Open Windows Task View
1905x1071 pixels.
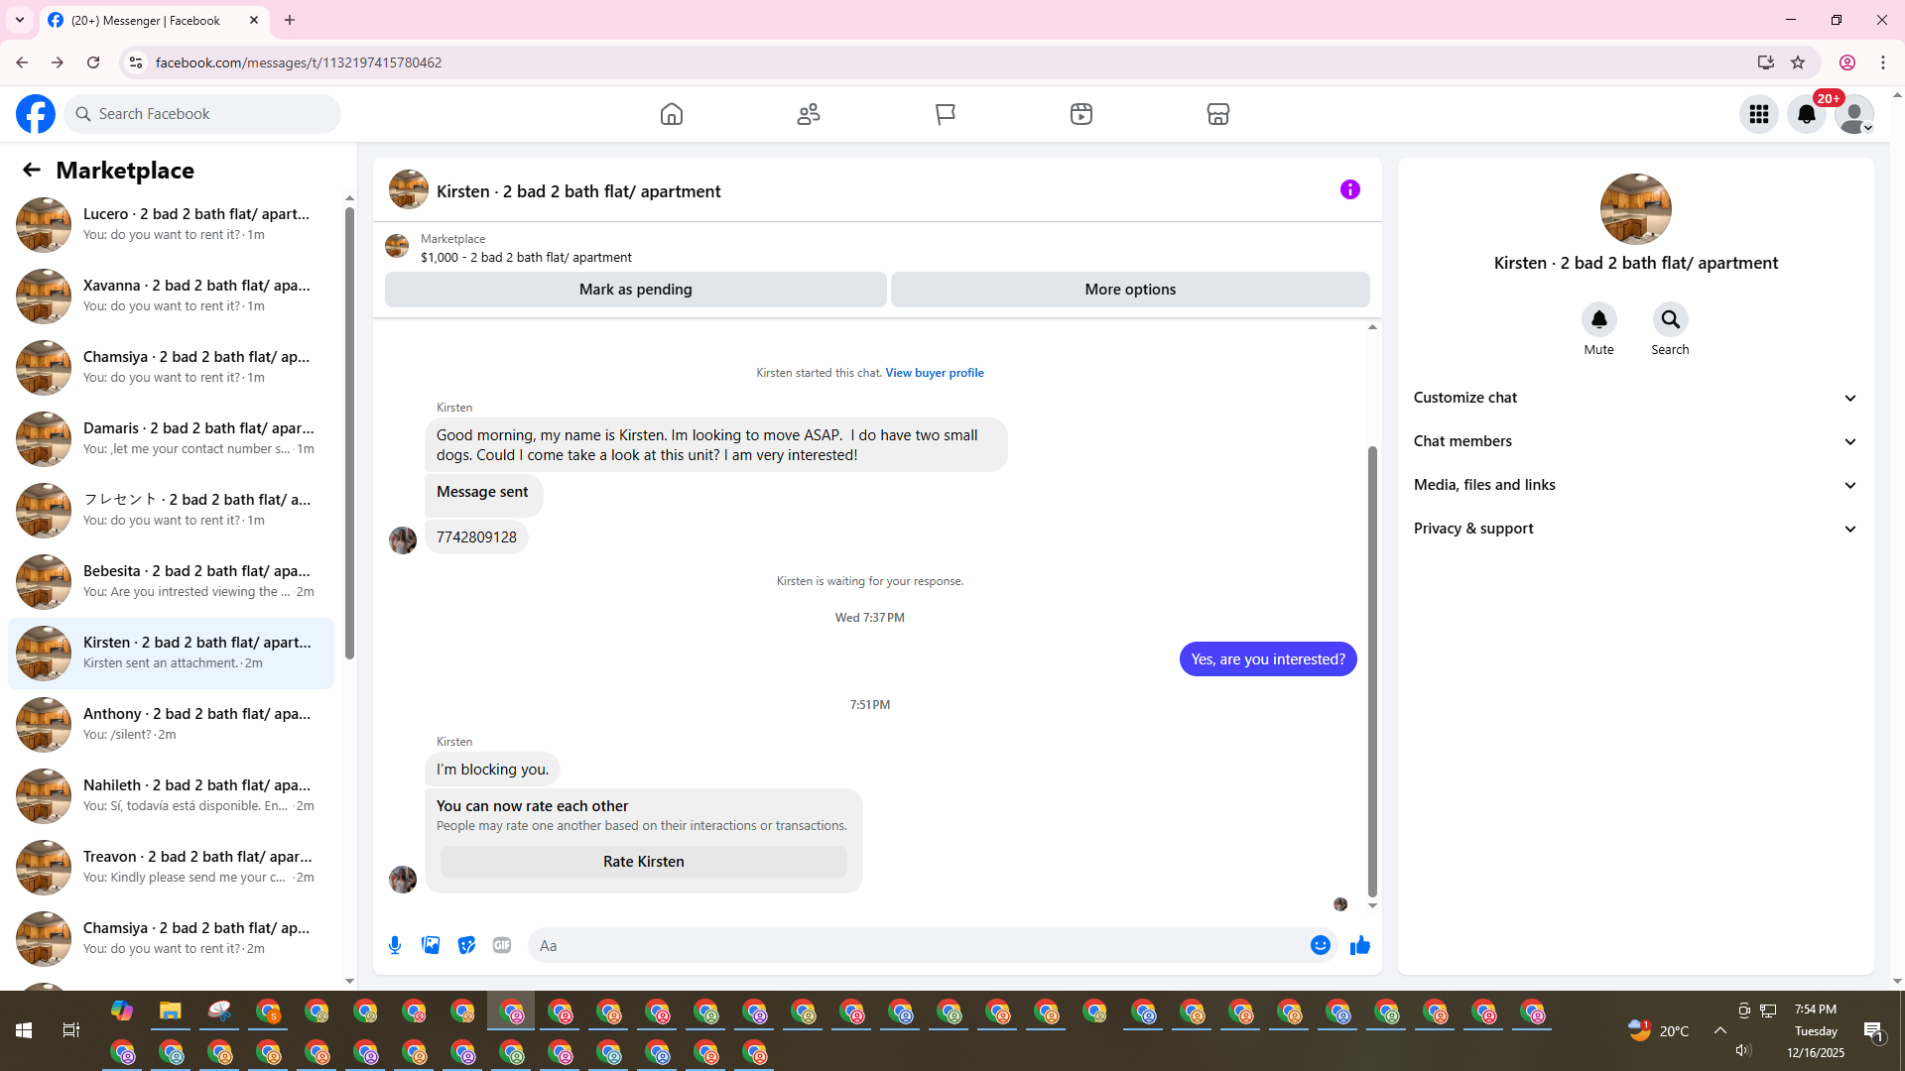click(71, 1030)
